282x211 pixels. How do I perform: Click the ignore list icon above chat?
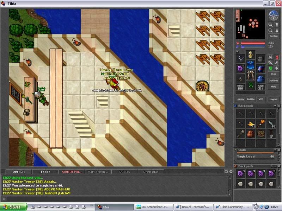(231, 172)
